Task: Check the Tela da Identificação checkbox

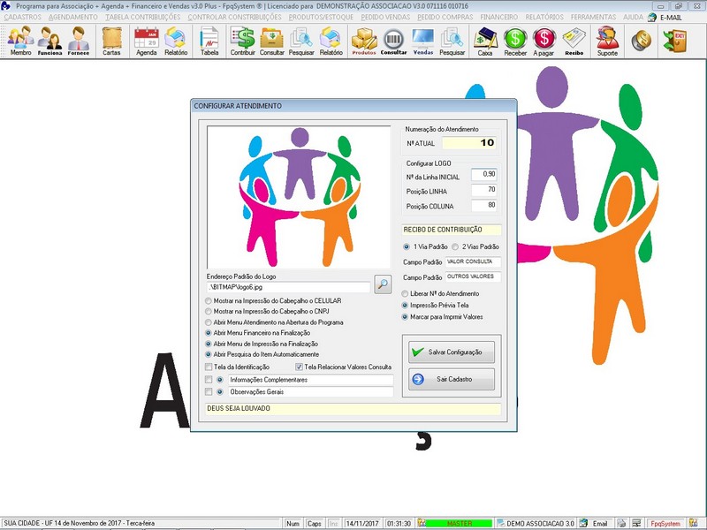Action: (209, 367)
